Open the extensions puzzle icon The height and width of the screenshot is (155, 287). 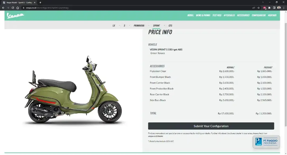click(x=269, y=8)
